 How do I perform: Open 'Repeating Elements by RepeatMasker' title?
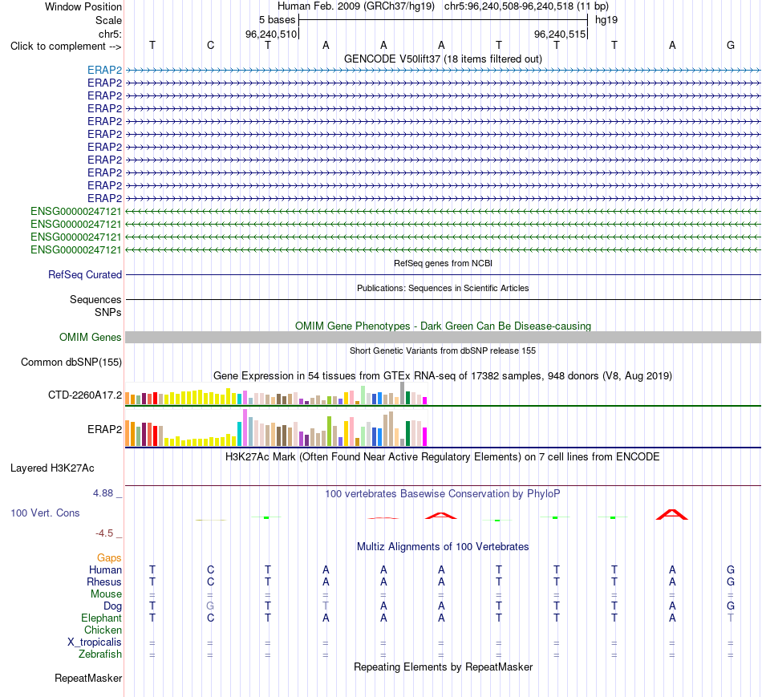coord(443,667)
